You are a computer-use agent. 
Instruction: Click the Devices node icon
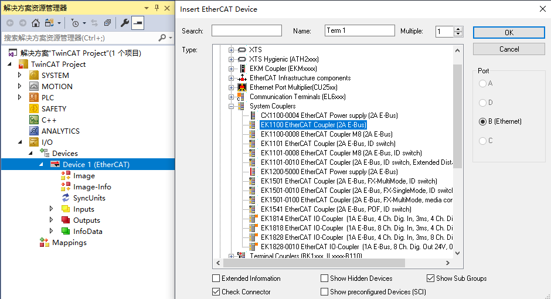[45, 153]
